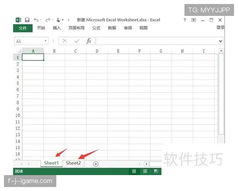This screenshot has width=238, height=191.
Task: Select column C header
Action: 76,51
